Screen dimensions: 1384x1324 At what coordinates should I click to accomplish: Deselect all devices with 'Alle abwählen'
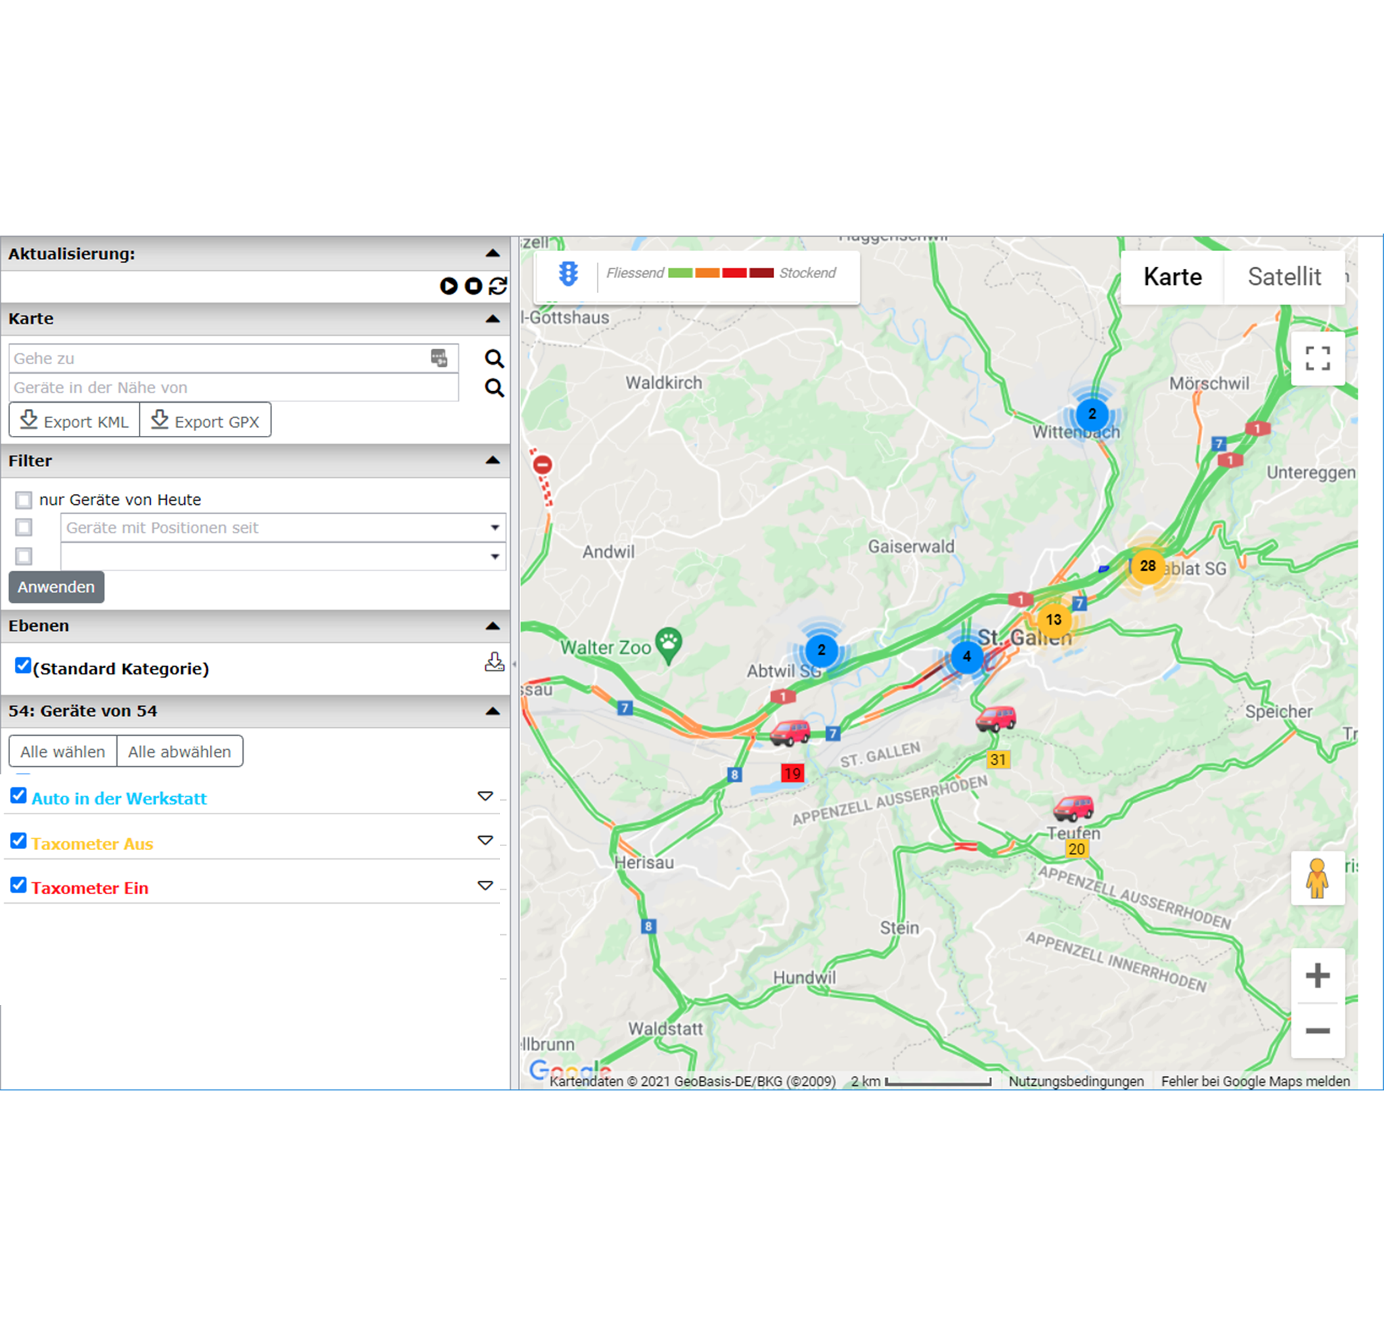click(x=179, y=751)
